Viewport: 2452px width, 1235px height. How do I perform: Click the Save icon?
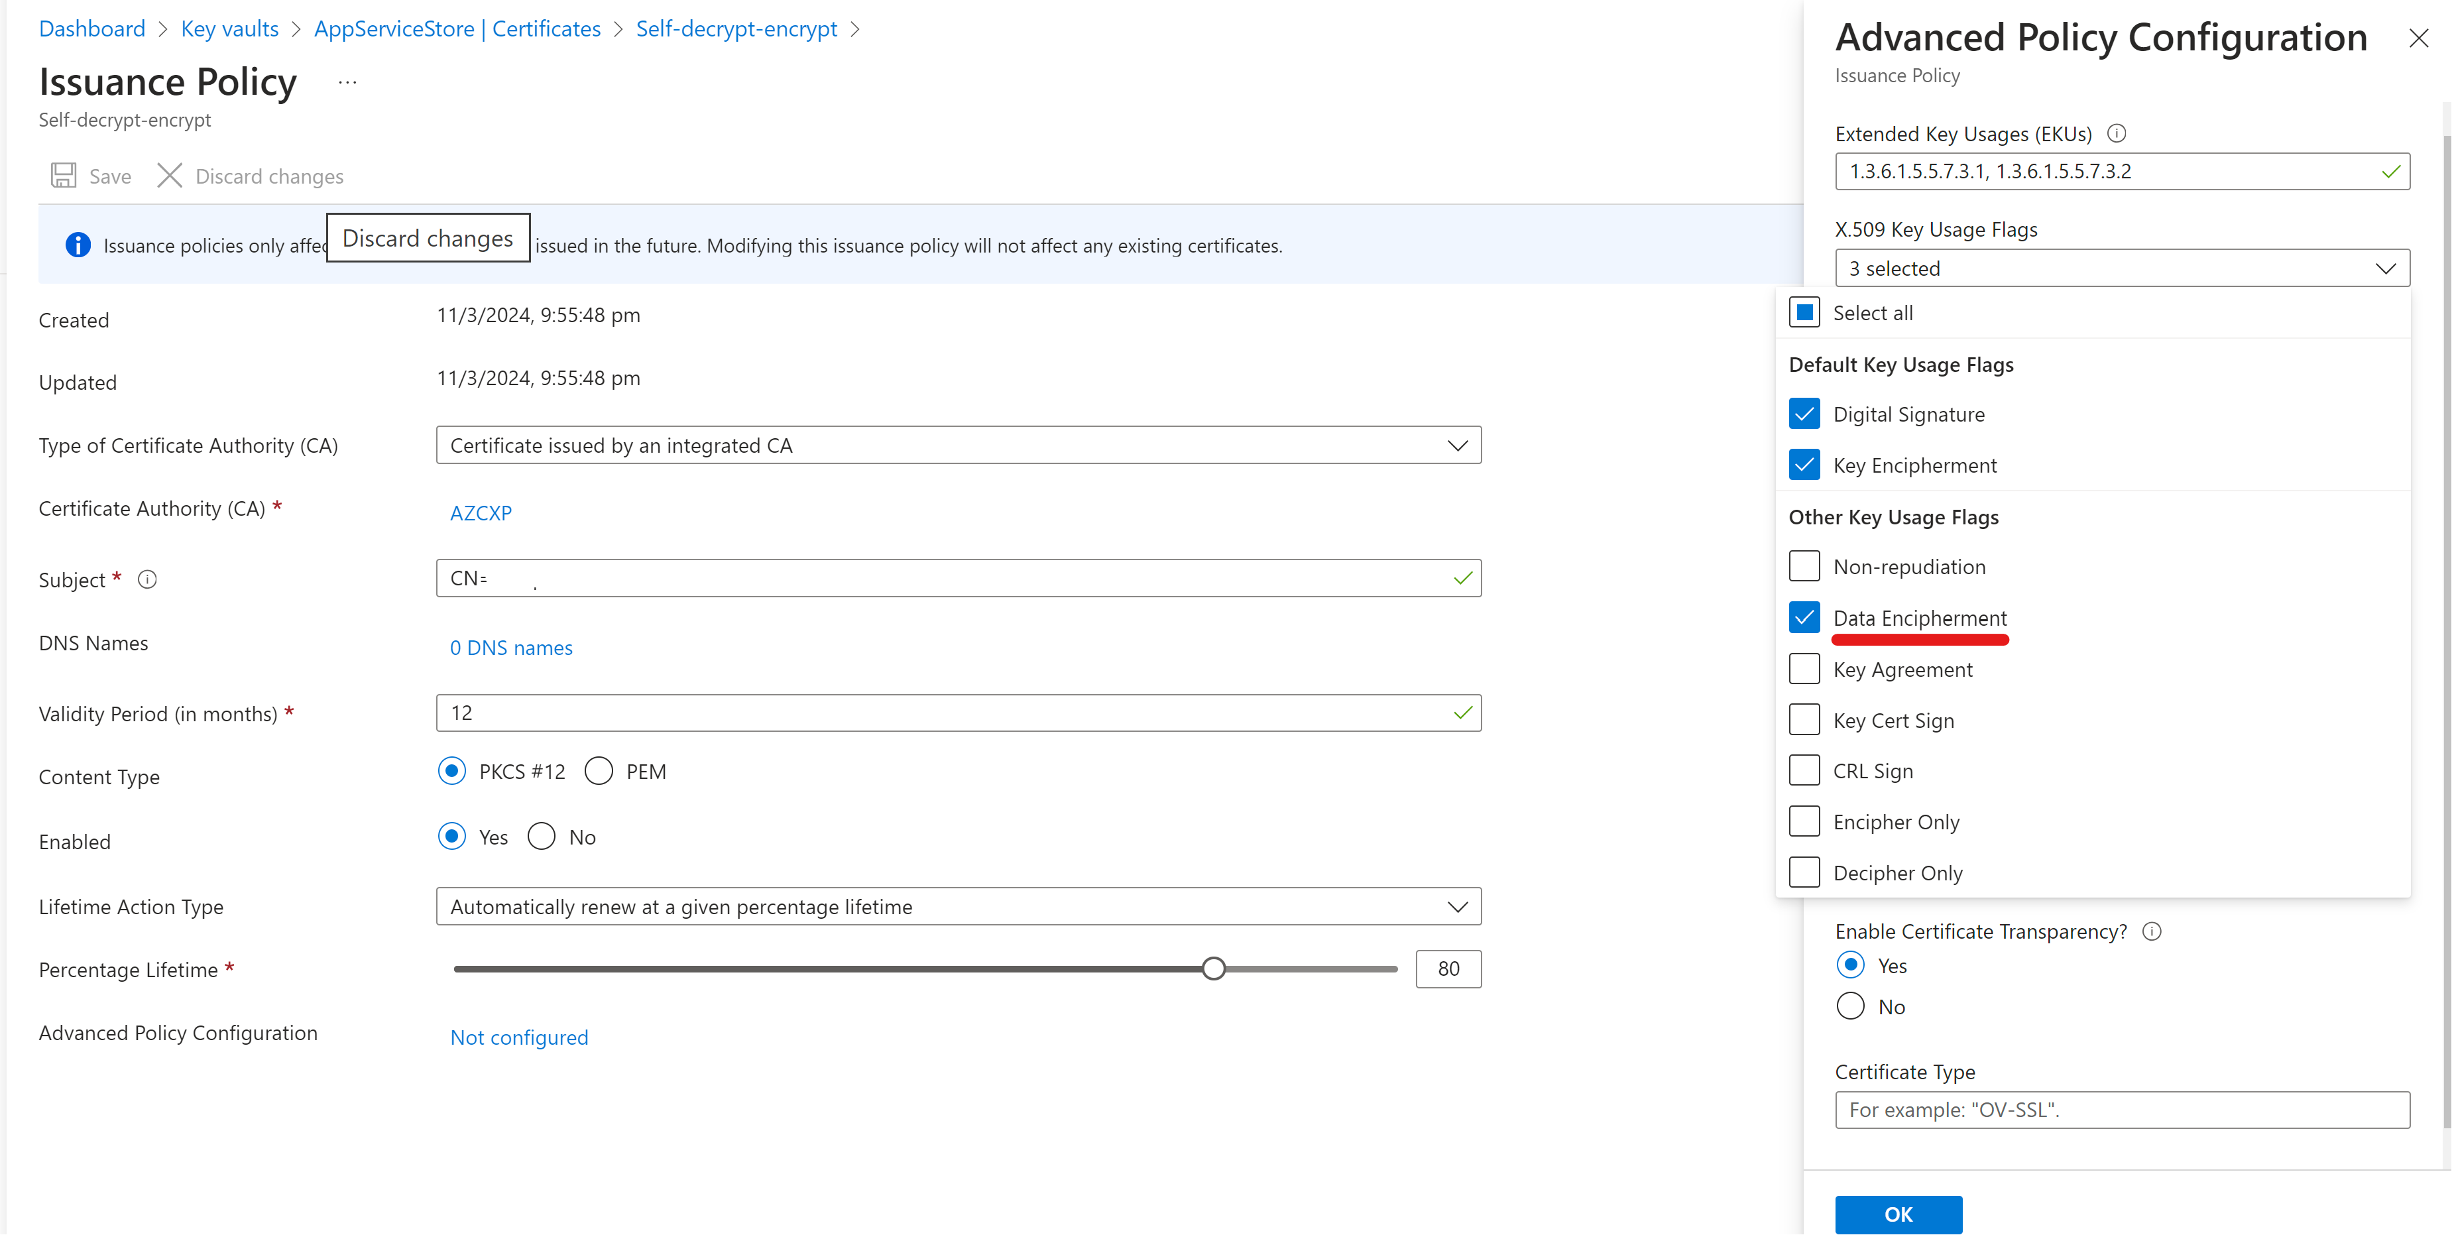coord(63,175)
